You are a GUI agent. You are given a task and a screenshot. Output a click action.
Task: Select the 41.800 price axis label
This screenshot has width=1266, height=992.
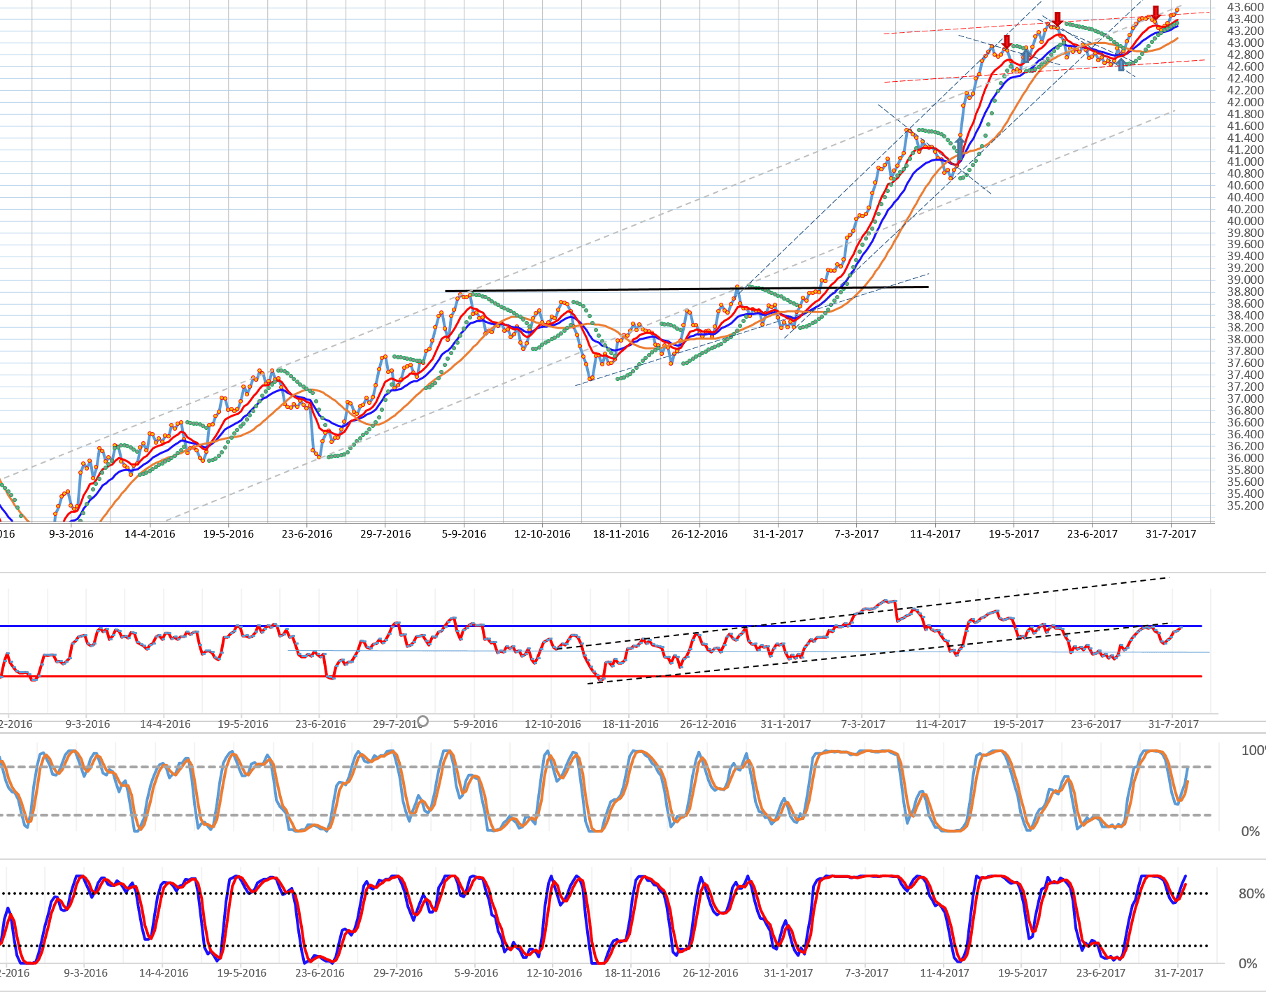[x=1245, y=114]
